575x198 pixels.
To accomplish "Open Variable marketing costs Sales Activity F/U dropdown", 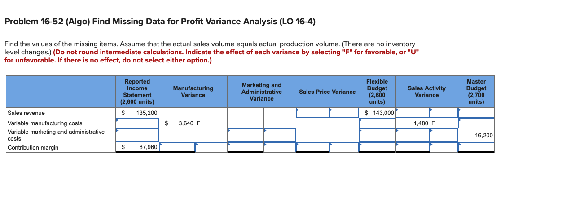I will [443, 135].
